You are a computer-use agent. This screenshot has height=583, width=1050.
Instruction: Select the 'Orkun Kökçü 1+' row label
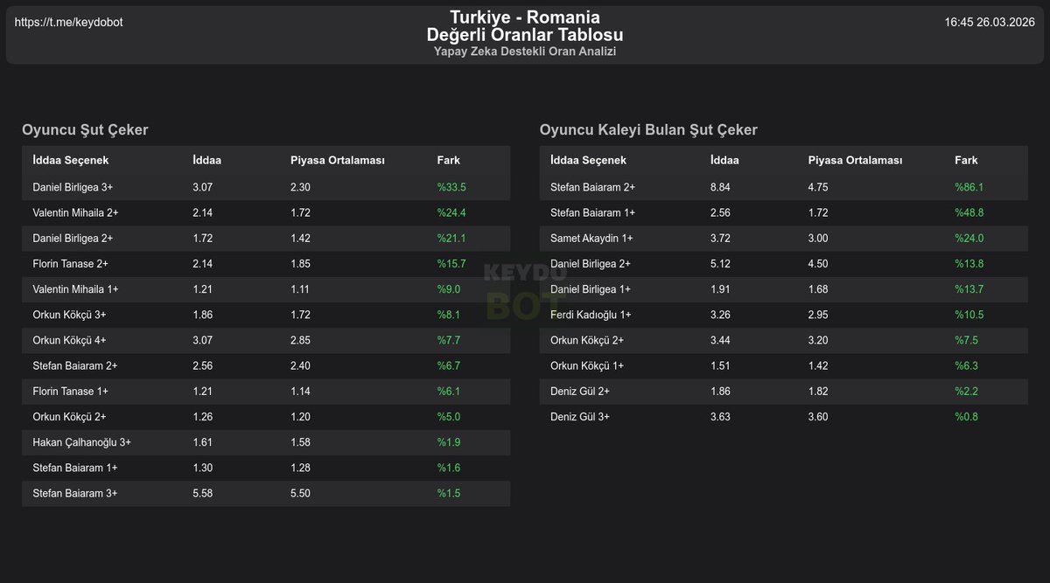587,365
